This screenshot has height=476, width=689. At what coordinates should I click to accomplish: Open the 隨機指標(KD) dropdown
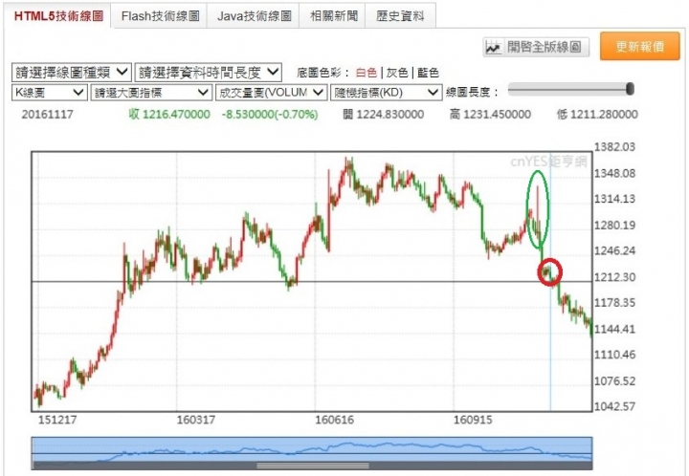[387, 93]
